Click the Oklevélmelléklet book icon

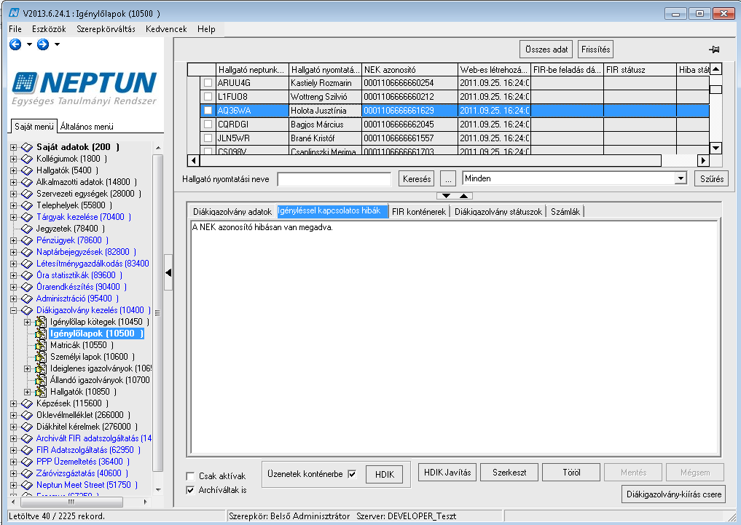coord(27,415)
